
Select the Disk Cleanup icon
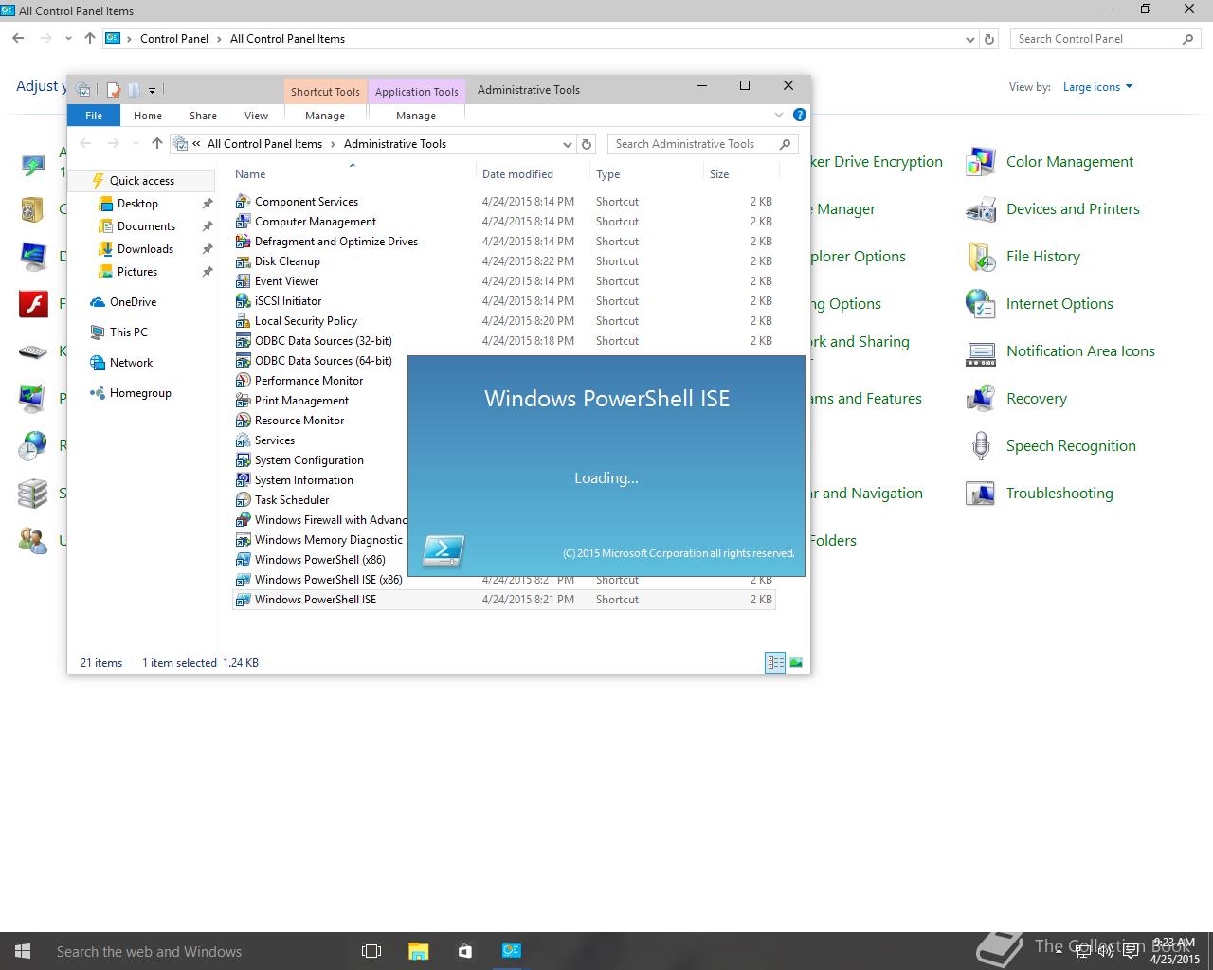243,261
